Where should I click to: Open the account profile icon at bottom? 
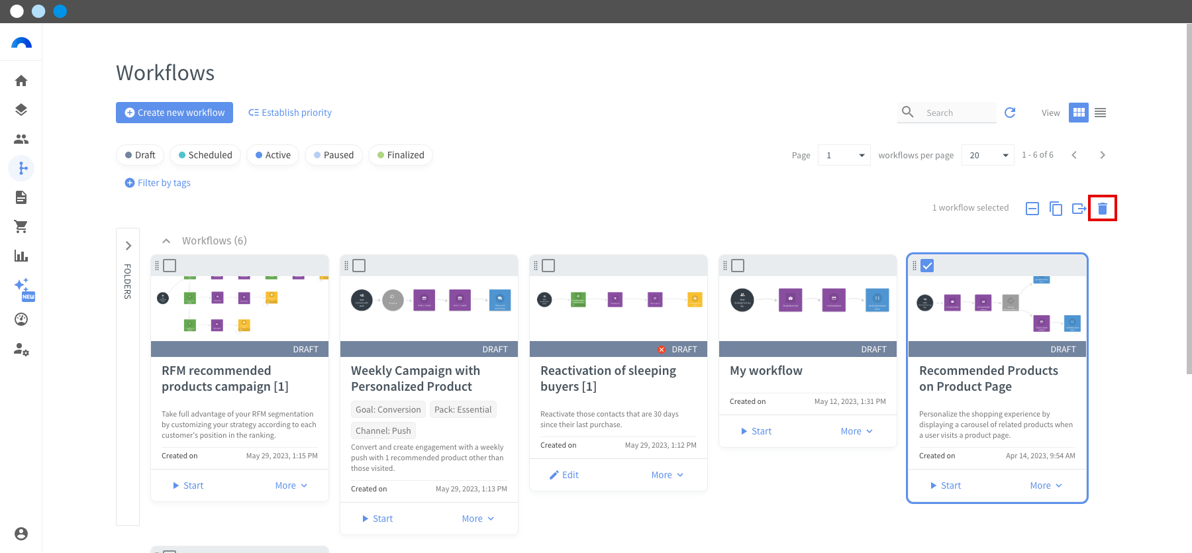[x=21, y=534]
